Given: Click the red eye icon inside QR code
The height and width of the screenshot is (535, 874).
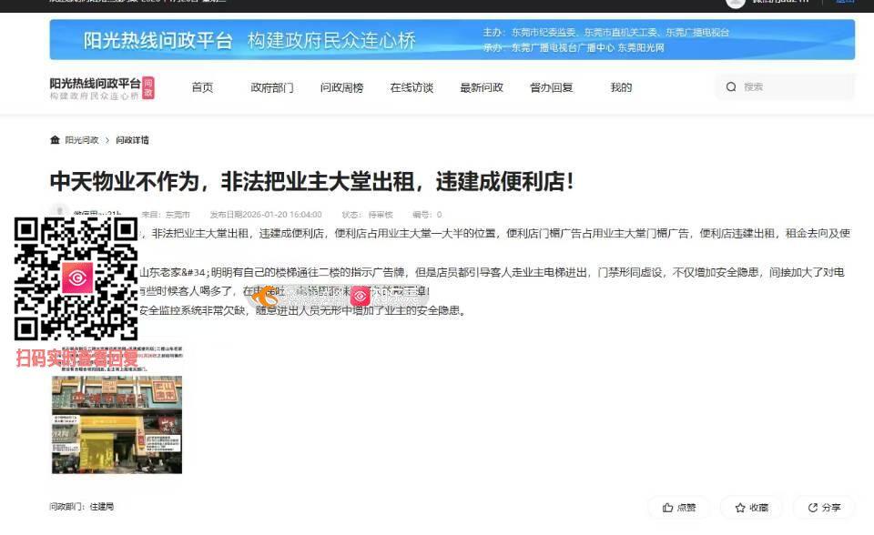Looking at the screenshot, I should (76, 278).
